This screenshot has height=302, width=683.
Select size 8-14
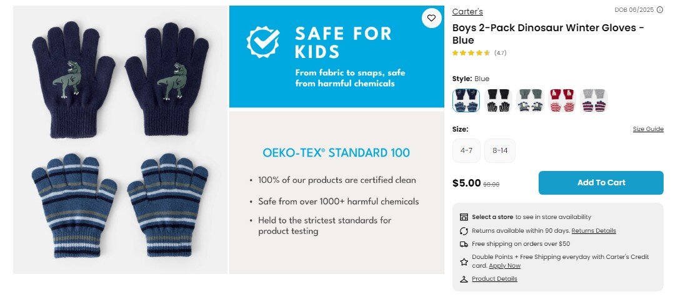tap(499, 150)
